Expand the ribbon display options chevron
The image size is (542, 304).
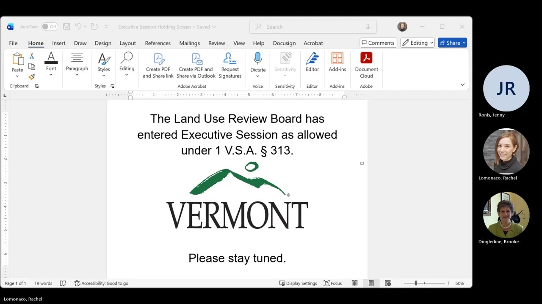[x=462, y=85]
